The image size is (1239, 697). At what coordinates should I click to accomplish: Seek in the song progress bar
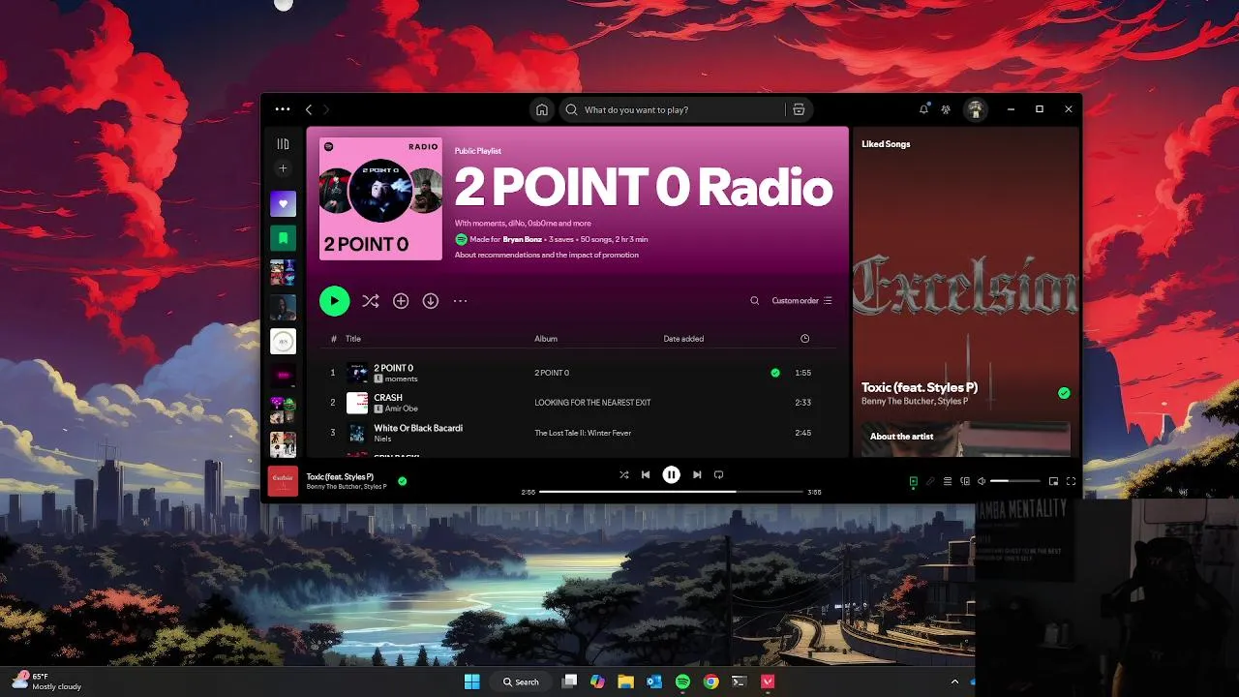click(671, 492)
